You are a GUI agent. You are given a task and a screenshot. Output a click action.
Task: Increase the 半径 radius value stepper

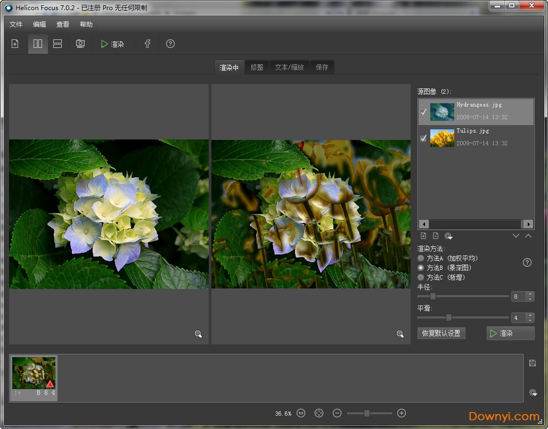pos(530,294)
